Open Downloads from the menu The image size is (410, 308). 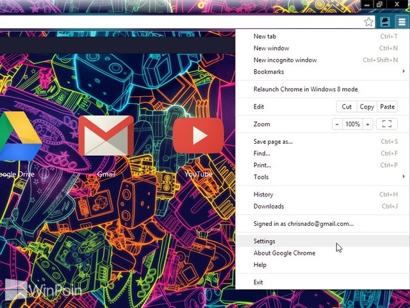[x=323, y=207]
